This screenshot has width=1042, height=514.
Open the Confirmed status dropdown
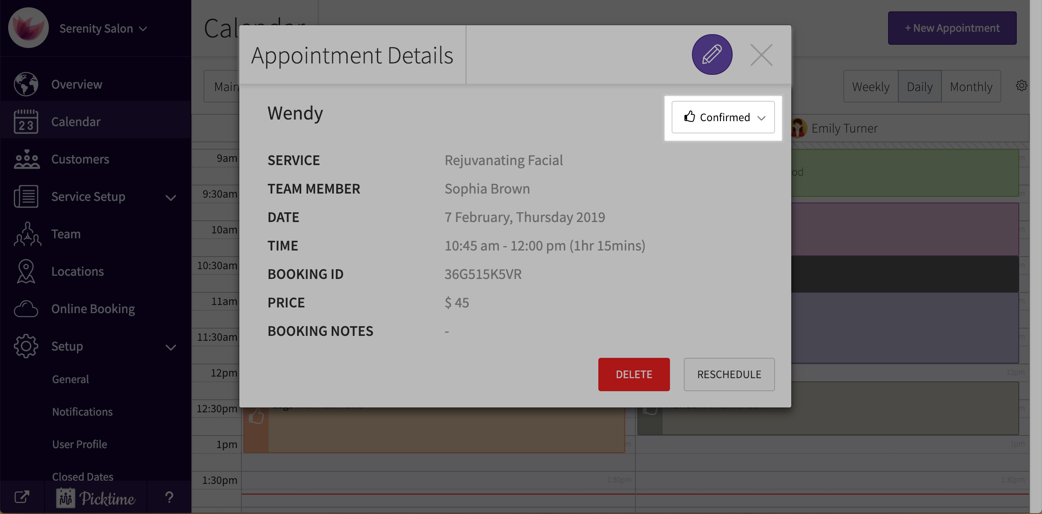click(x=723, y=118)
